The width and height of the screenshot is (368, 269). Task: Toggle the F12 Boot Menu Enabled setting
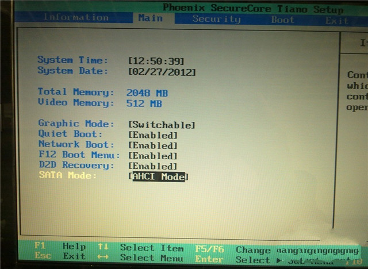153,156
